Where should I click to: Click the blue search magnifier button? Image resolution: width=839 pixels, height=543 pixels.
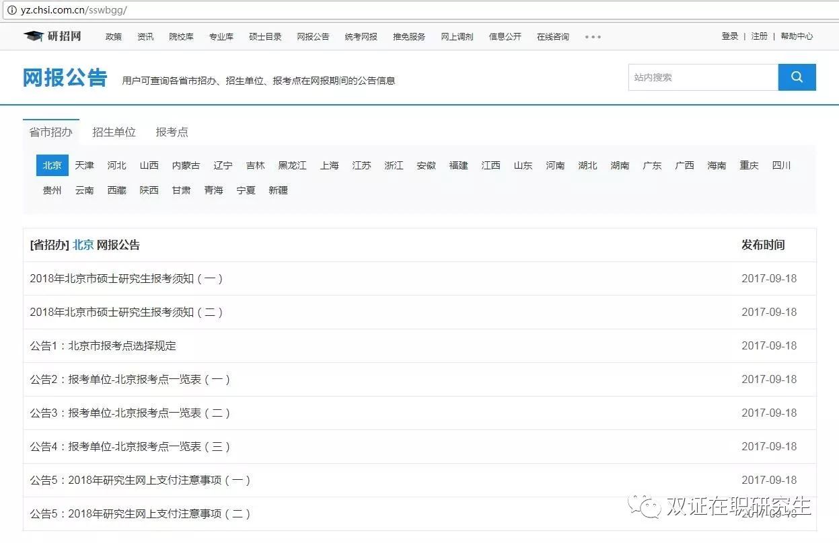[797, 77]
